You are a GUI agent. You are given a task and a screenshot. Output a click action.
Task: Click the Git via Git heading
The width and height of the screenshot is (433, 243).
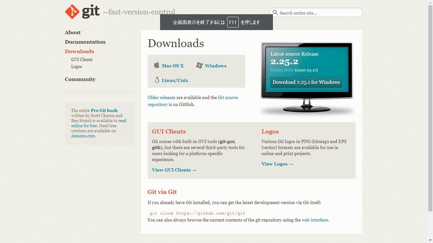tap(162, 192)
